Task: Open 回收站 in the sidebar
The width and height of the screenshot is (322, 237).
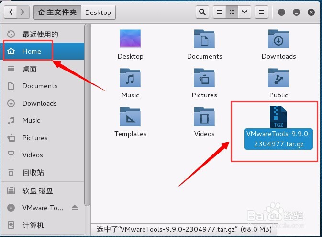Action: coord(43,172)
